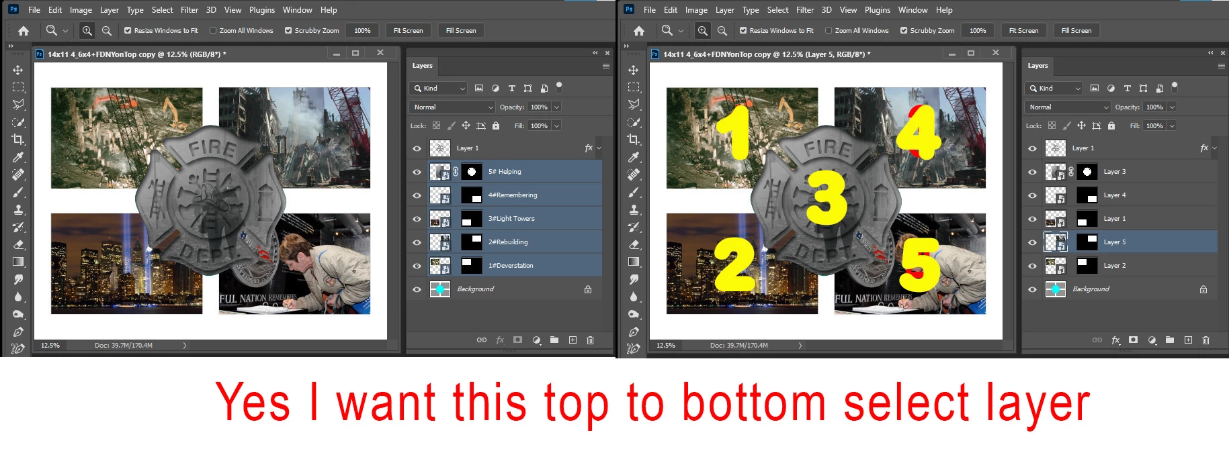Create new layer in left Layers panel

573,340
